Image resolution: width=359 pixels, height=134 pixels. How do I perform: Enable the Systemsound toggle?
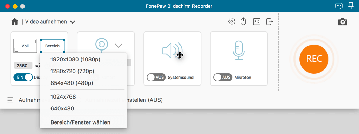156,78
